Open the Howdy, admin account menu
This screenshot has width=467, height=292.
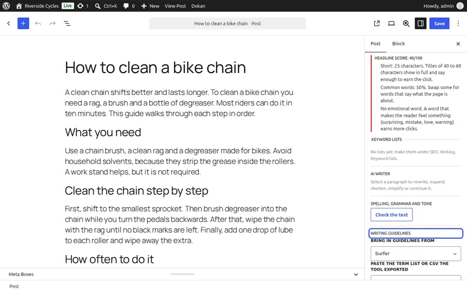click(443, 6)
